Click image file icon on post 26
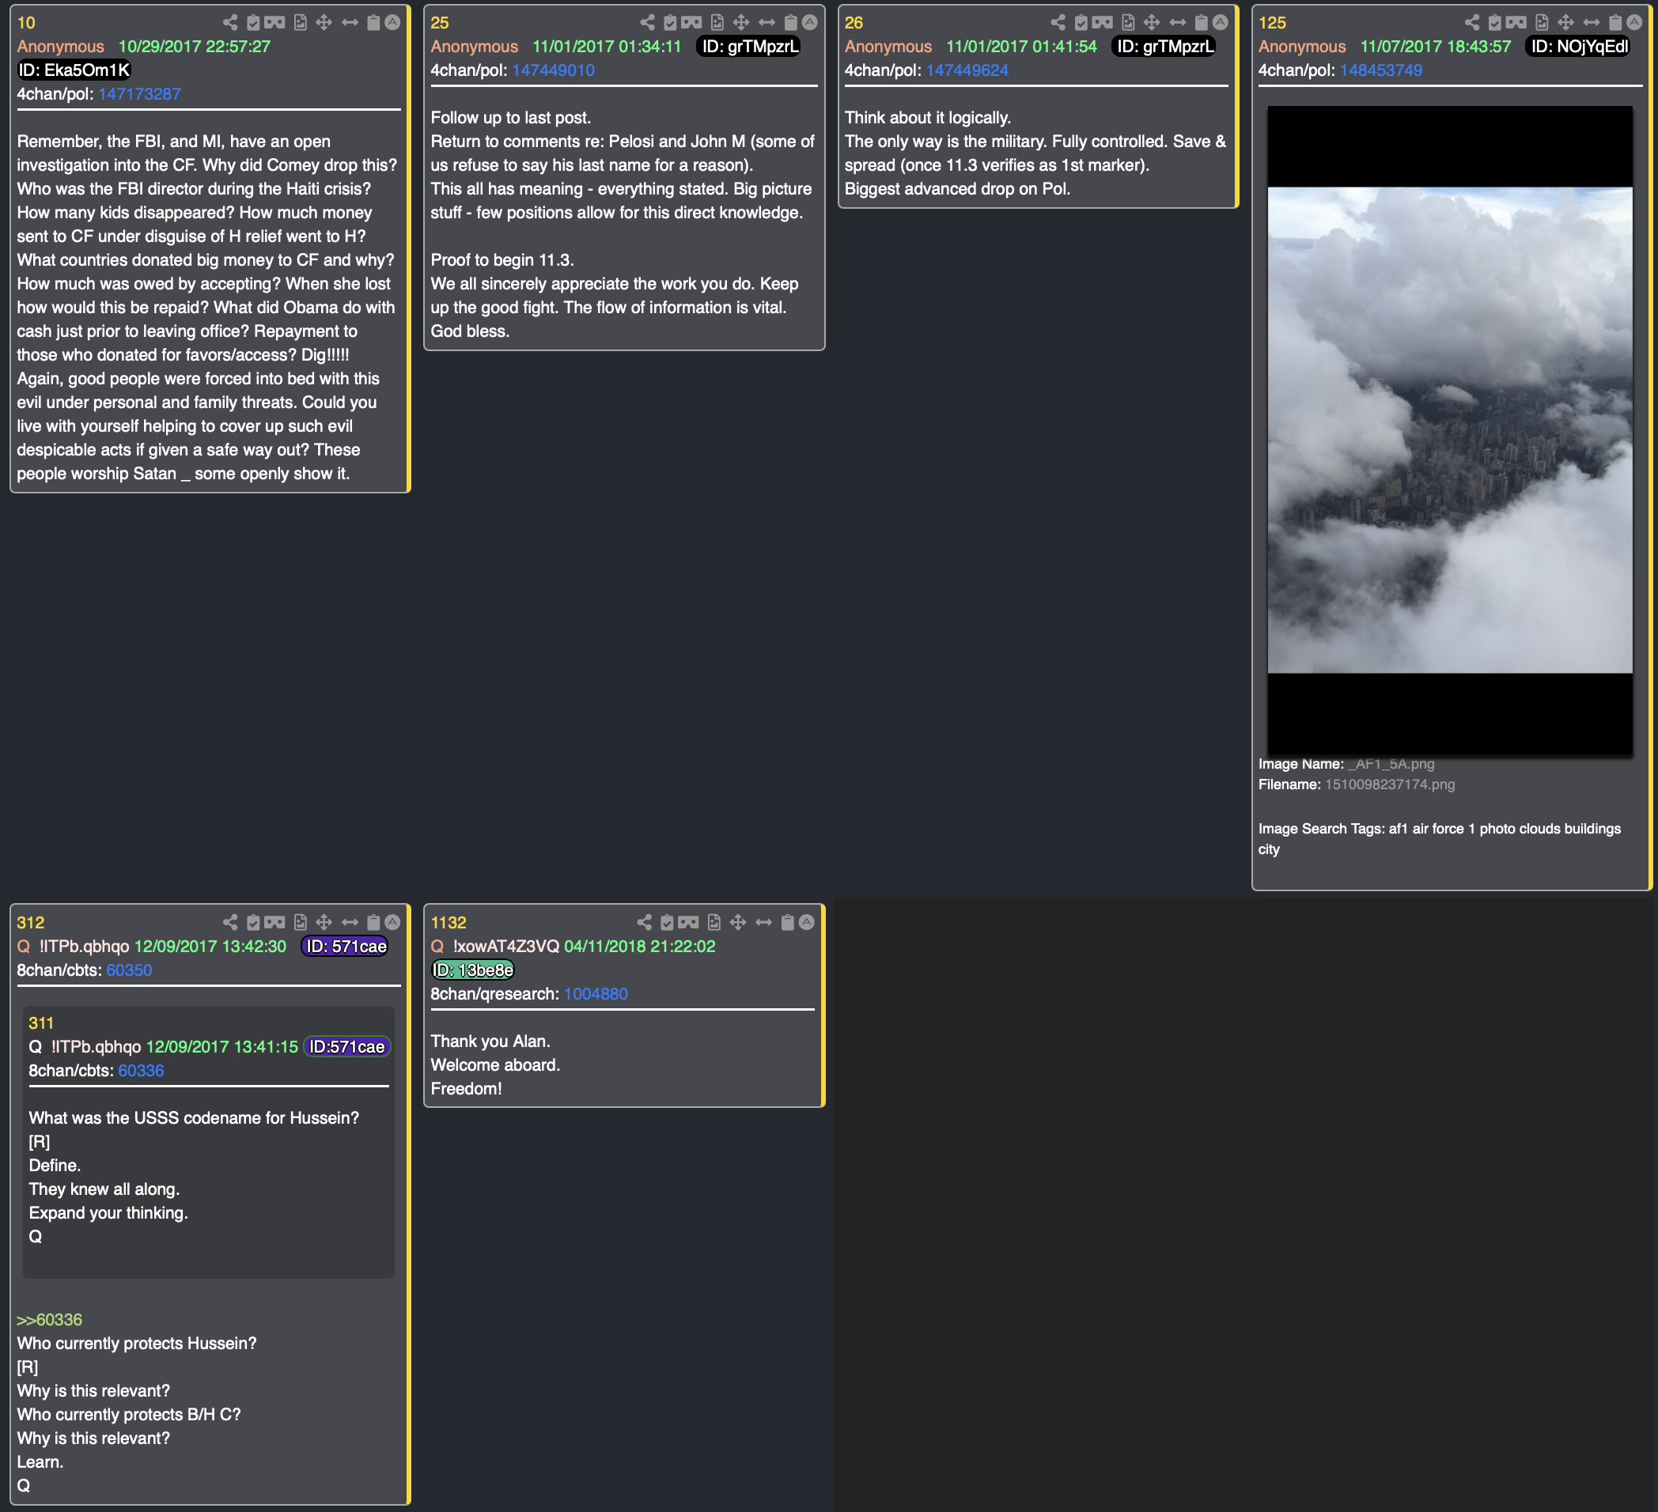Viewport: 1658px width, 1512px height. click(x=1127, y=23)
